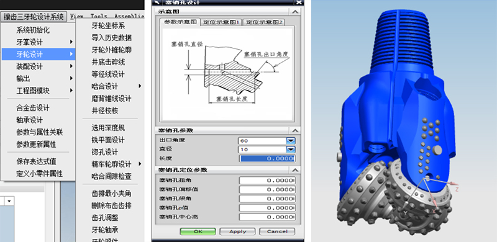Click the 塞销孔扭角 value field

[267, 181]
